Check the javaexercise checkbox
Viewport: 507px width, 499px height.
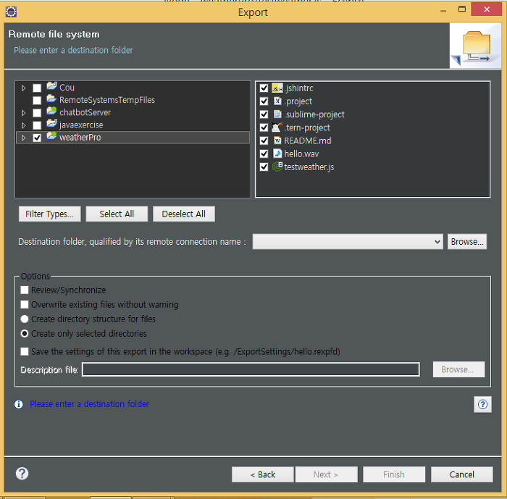[x=37, y=125]
